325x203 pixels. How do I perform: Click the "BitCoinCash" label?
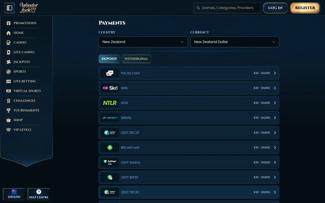pyautogui.click(x=130, y=148)
